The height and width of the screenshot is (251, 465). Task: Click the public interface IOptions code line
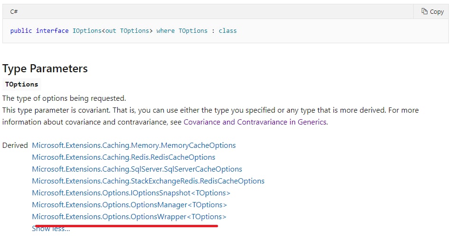(123, 31)
